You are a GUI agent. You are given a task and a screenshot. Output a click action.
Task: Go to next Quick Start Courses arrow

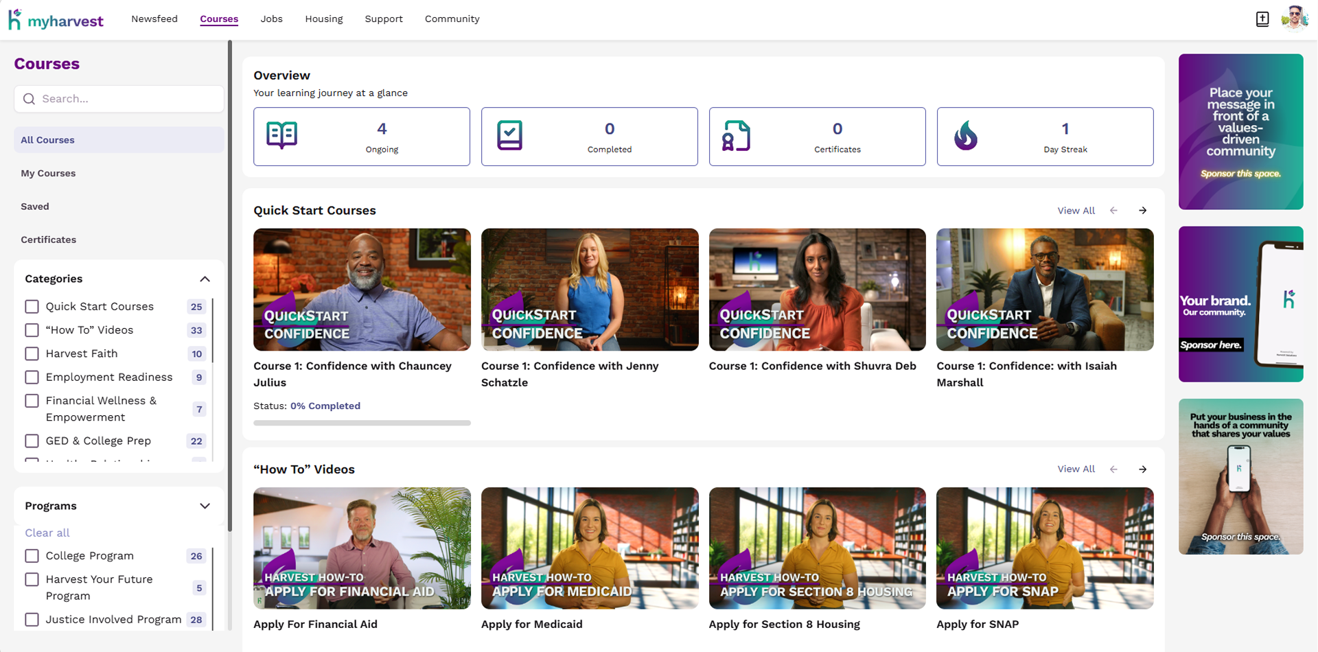[1142, 211]
